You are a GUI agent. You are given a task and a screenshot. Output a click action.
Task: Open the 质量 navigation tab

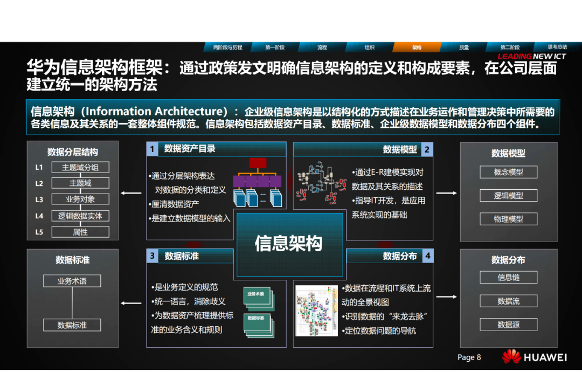(463, 47)
